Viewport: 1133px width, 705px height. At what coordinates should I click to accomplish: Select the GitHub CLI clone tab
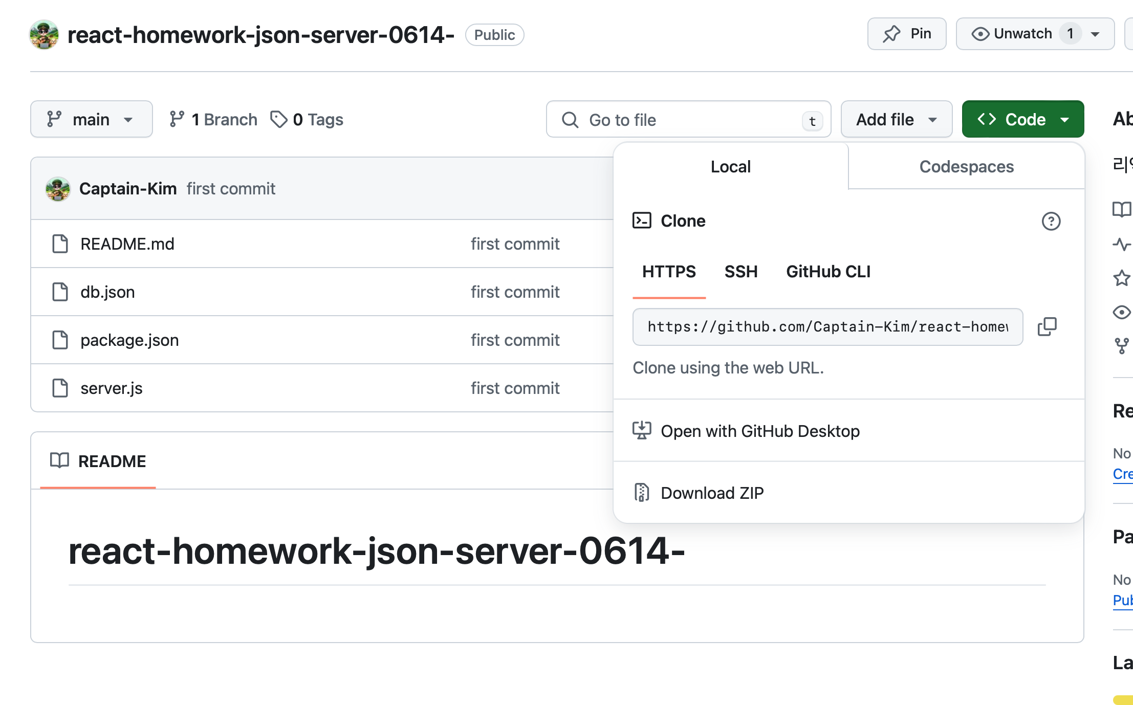coord(828,272)
